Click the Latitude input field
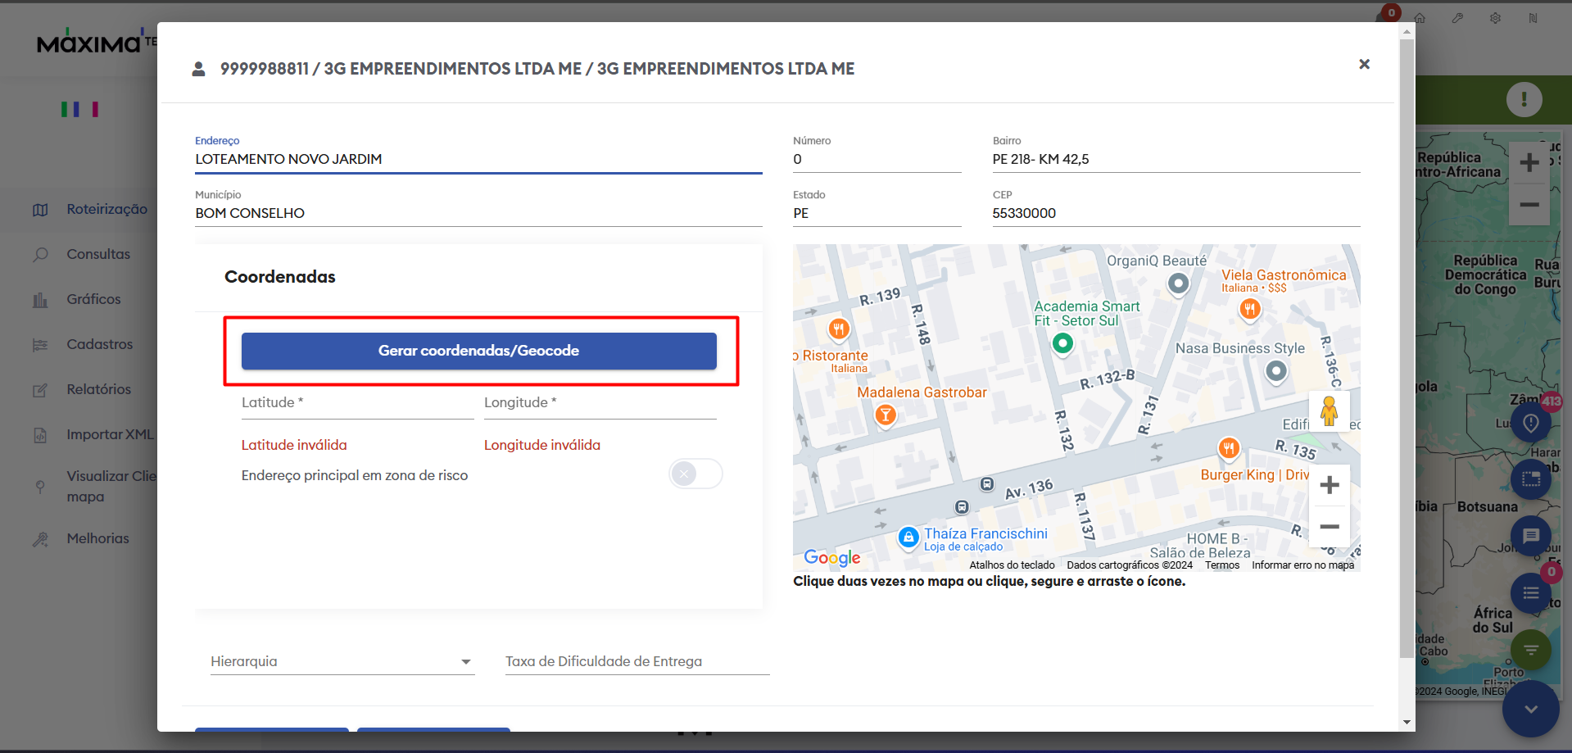Image resolution: width=1572 pixels, height=753 pixels. click(357, 403)
